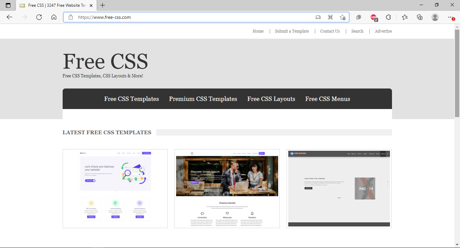Open the middle template preview thumbnail
The height and width of the screenshot is (248, 460).
click(227, 188)
